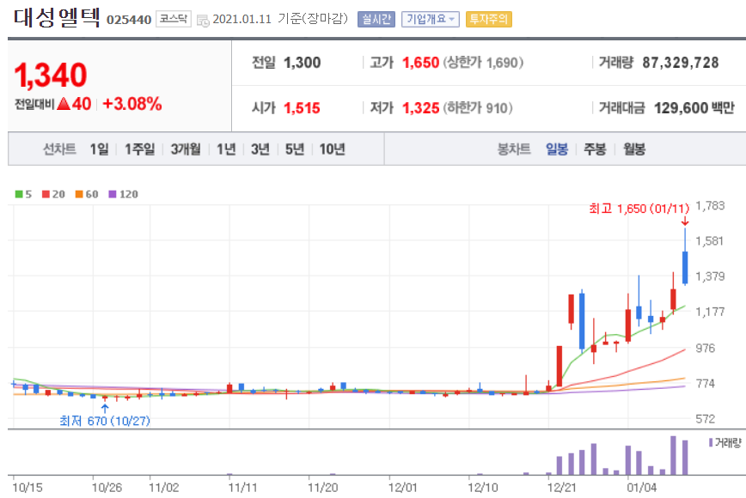Click the 투자주의 badge

point(489,20)
